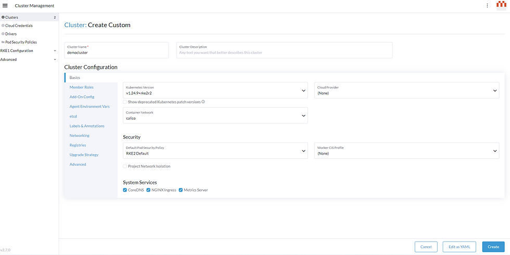Open the hamburger navigation menu

click(5, 6)
